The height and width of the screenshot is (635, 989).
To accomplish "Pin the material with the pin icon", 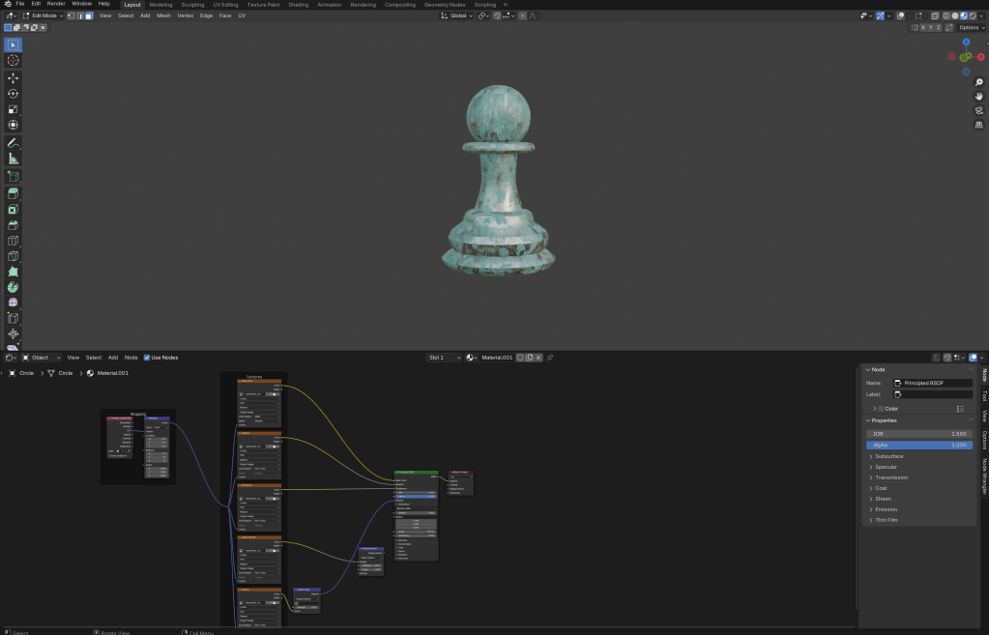I will point(550,358).
